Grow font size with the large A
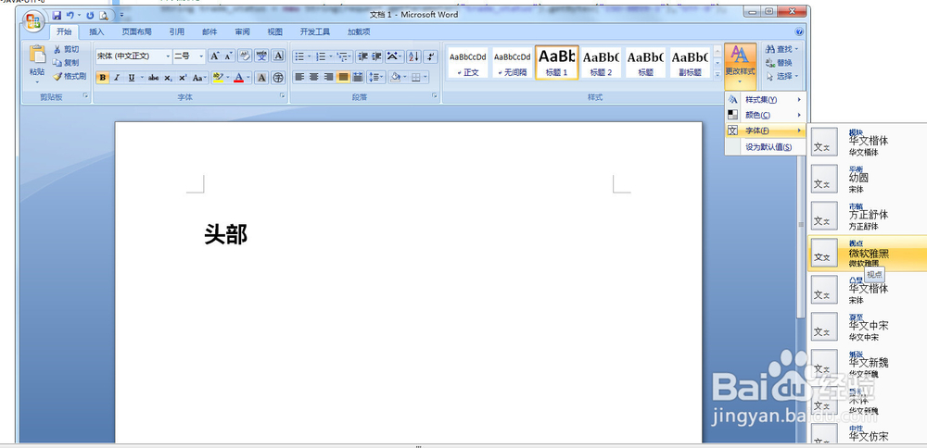This screenshot has width=927, height=448. click(215, 56)
